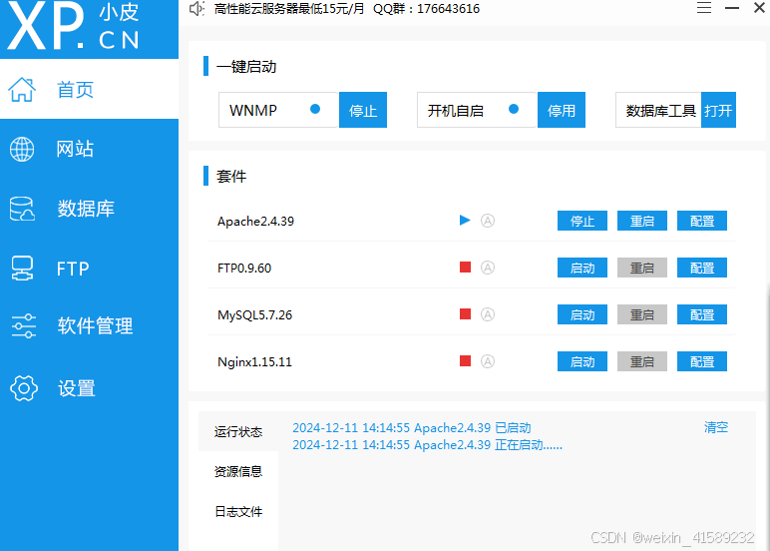Click the MySQL5.7.26 重启 button
770x551 pixels.
[641, 314]
